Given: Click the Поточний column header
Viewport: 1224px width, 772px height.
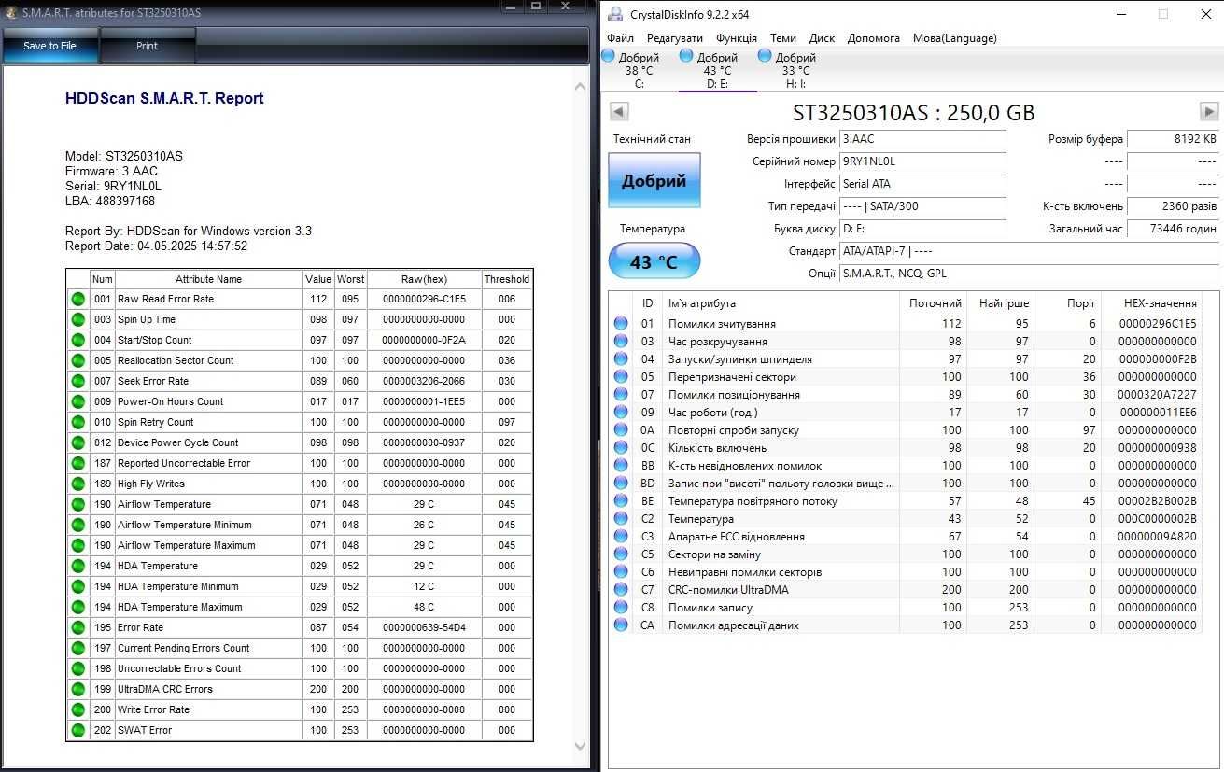Looking at the screenshot, I should [x=936, y=303].
